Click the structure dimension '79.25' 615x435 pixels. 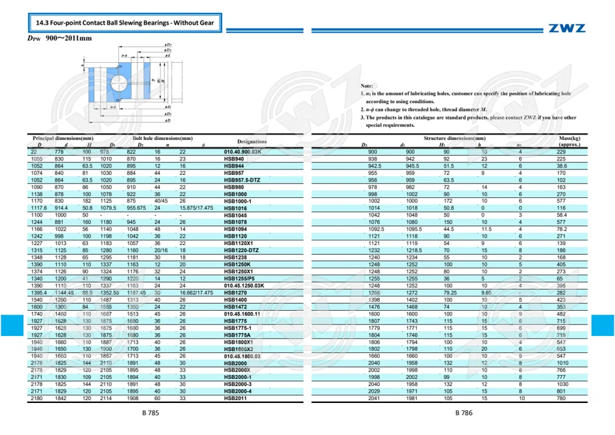pyautogui.click(x=450, y=293)
